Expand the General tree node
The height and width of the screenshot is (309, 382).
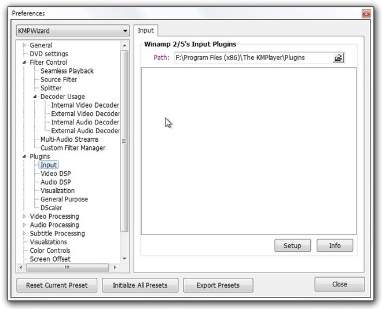click(24, 45)
